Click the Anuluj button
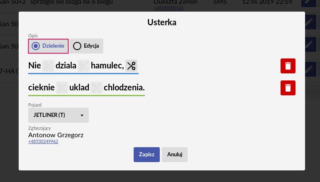Image resolution: width=320 pixels, height=182 pixels. pyautogui.click(x=175, y=155)
